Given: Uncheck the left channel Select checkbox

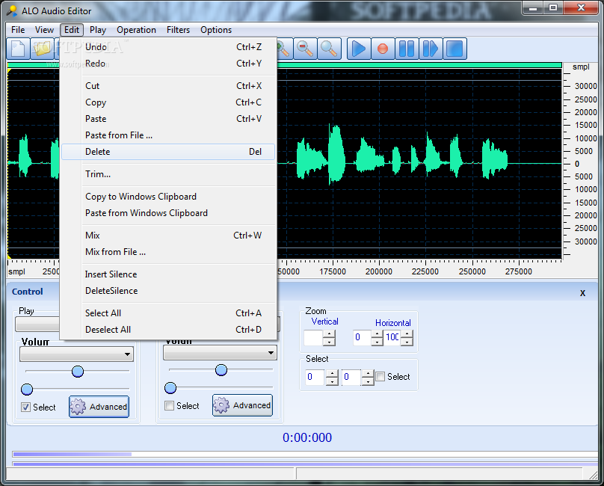Looking at the screenshot, I should coord(26,407).
